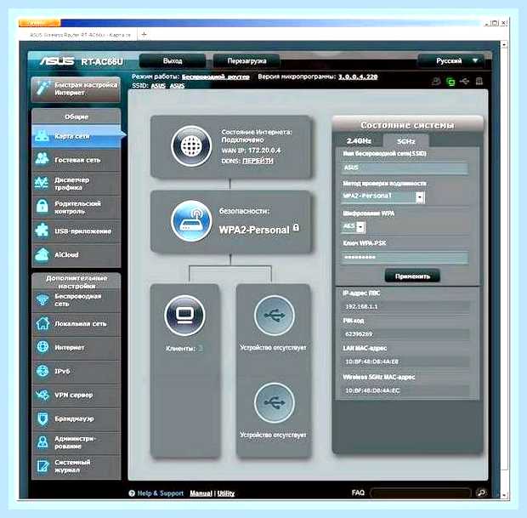Image resolution: width=527 pixels, height=518 pixels.
Task: Click the wireless SSID name input field
Action: pyautogui.click(x=405, y=168)
